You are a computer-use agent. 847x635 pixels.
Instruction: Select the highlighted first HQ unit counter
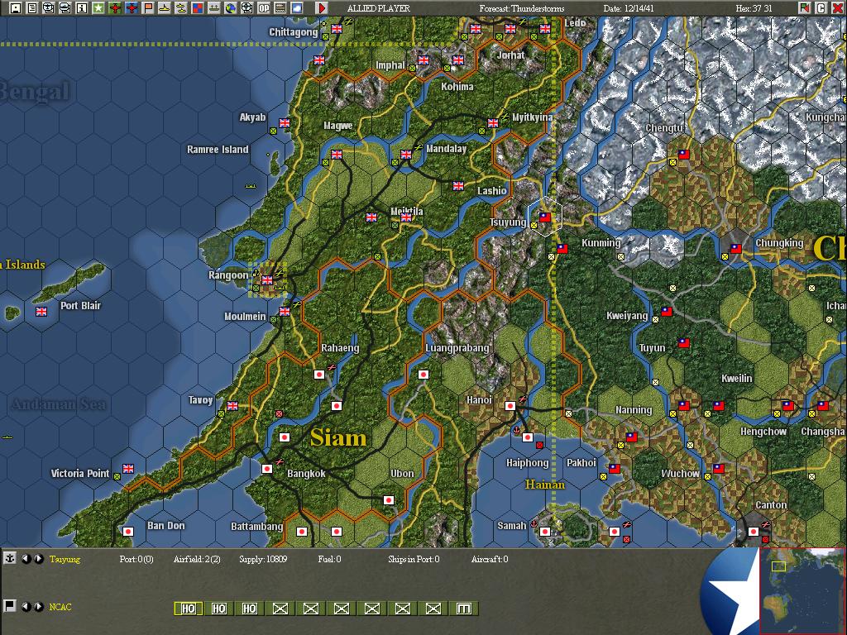pos(188,609)
